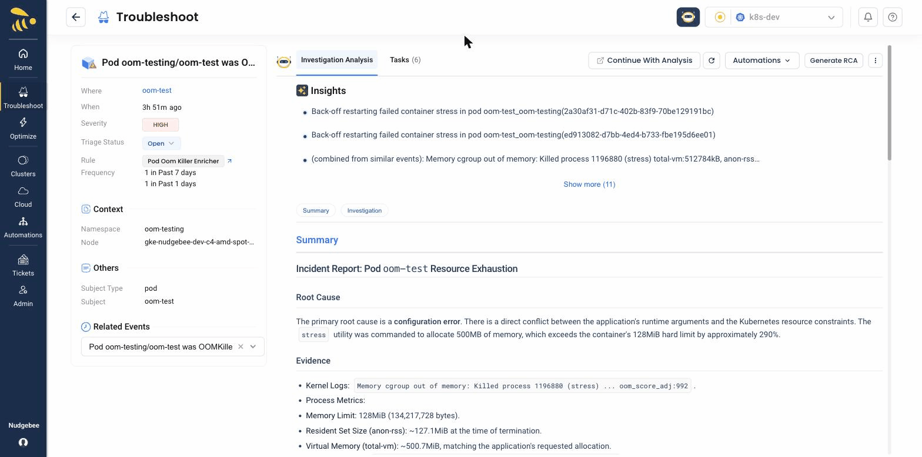Click the Insights sparkle icon
Image resolution: width=922 pixels, height=457 pixels.
tap(302, 90)
